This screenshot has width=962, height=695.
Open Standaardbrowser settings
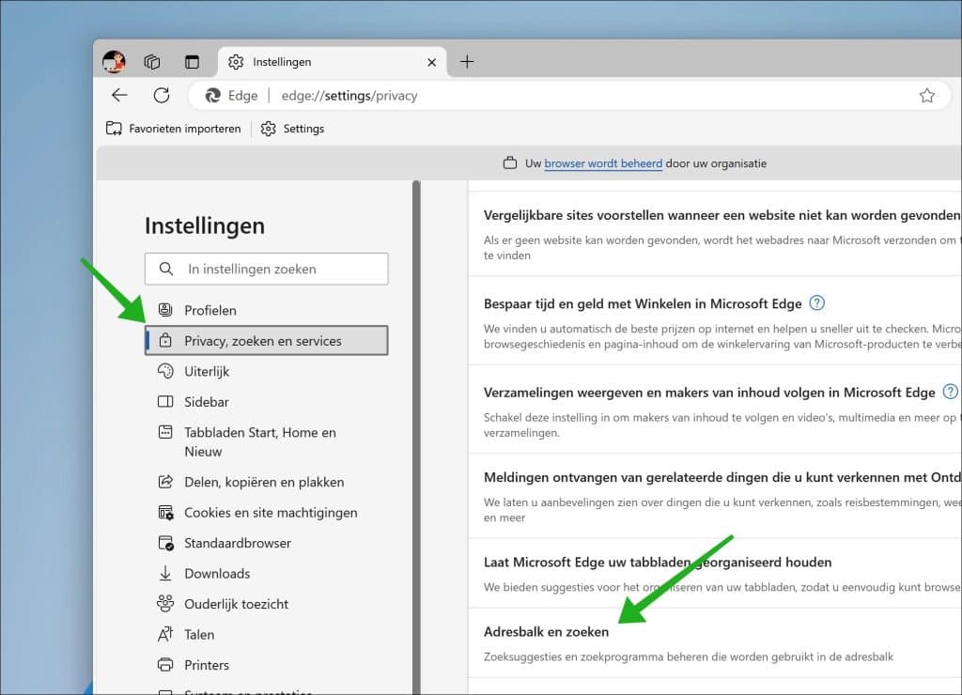266,543
